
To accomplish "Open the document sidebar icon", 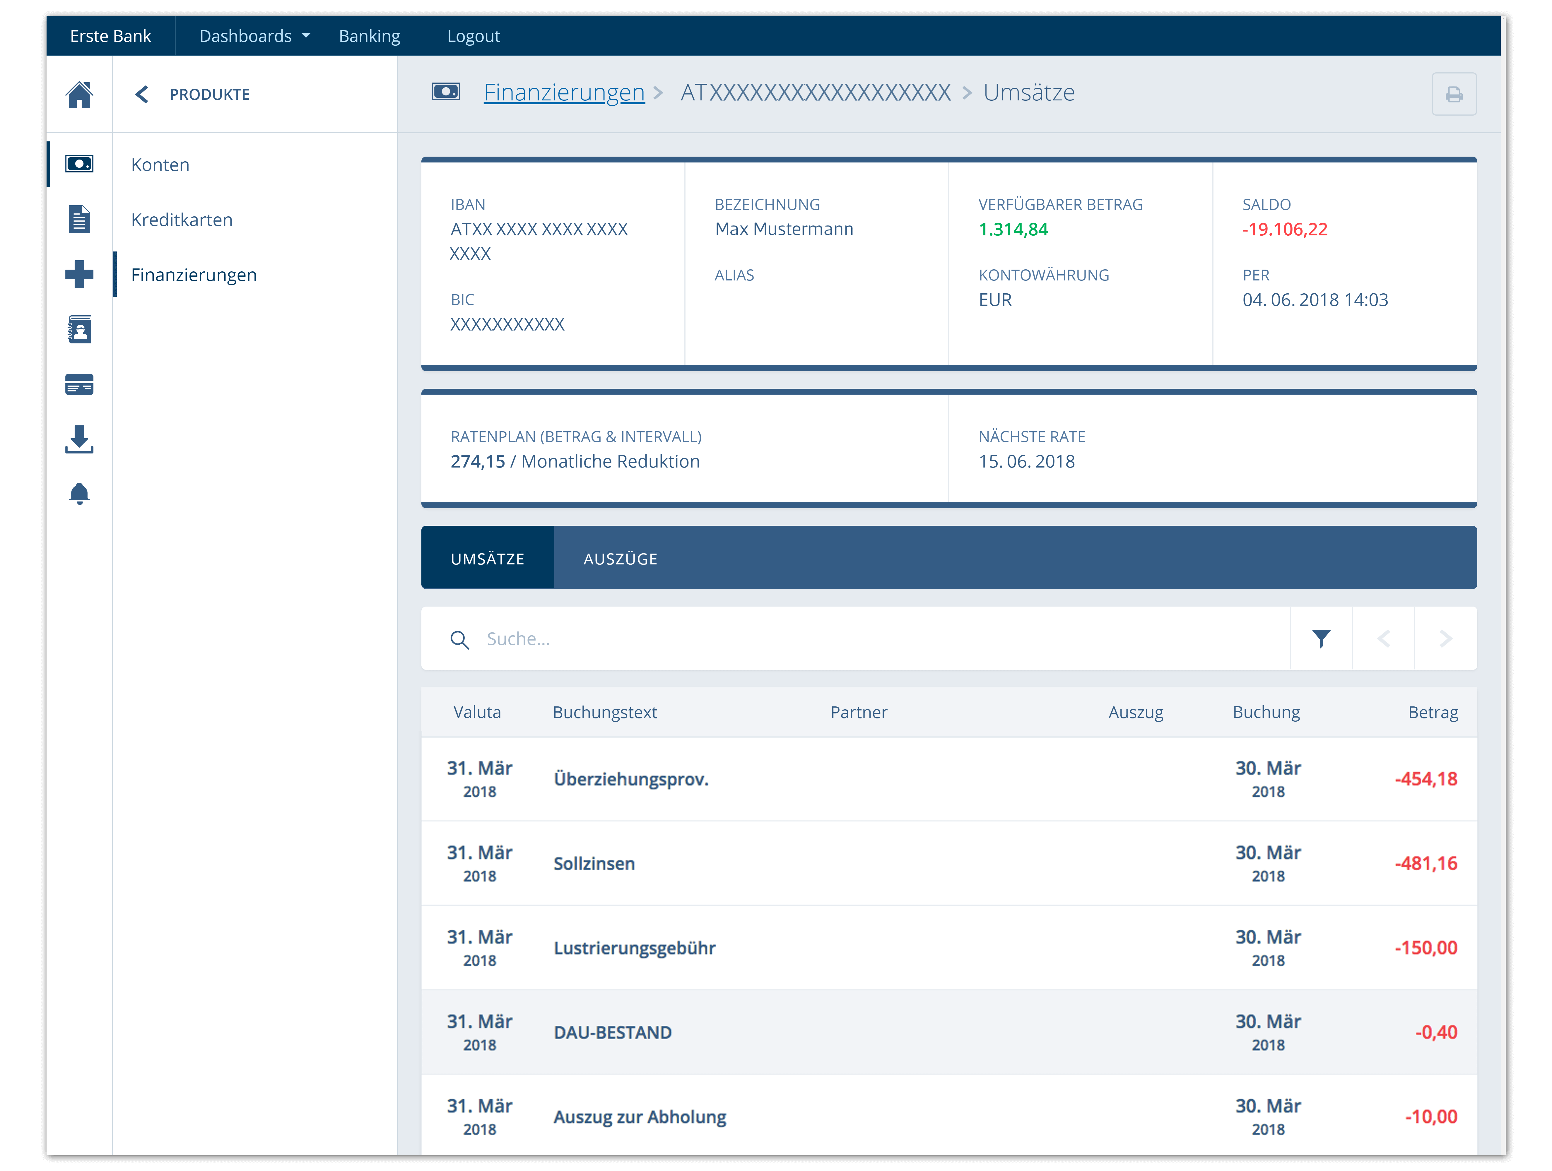I will pos(79,219).
